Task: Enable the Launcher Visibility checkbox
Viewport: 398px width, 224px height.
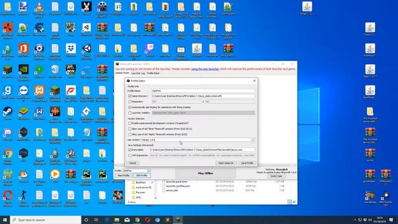Action: [x=130, y=113]
